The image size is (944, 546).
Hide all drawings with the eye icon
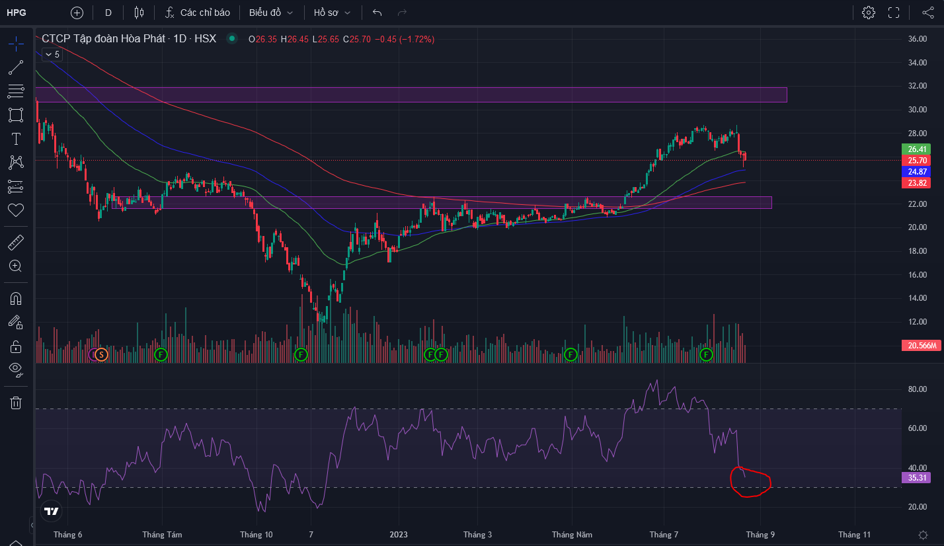point(16,368)
